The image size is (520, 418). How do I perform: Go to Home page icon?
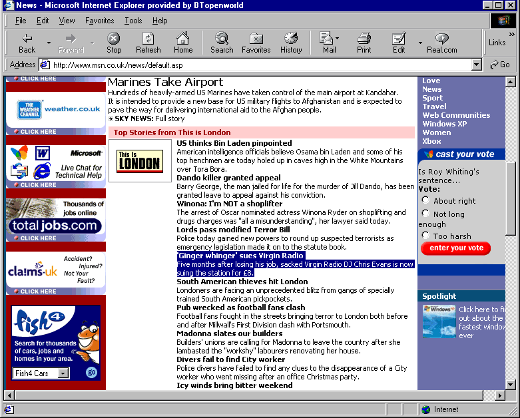pyautogui.click(x=183, y=39)
